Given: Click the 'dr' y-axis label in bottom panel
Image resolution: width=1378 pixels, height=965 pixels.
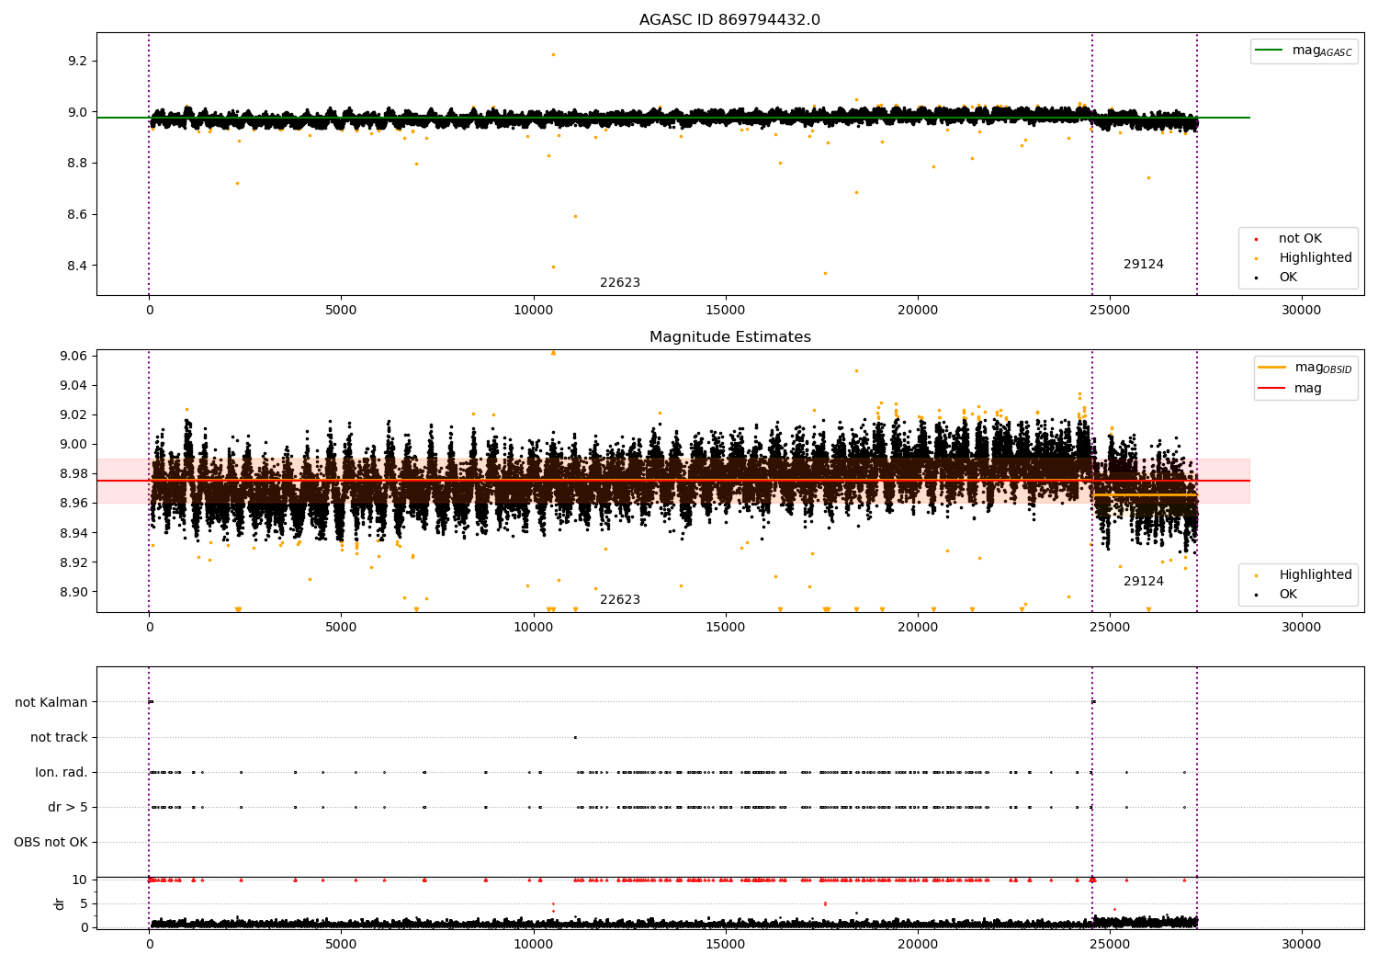Looking at the screenshot, I should tap(60, 903).
